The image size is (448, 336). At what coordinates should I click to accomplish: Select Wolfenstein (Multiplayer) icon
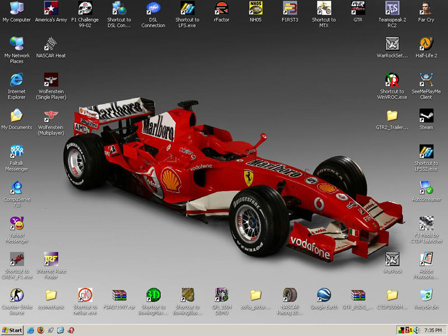pos(51,122)
